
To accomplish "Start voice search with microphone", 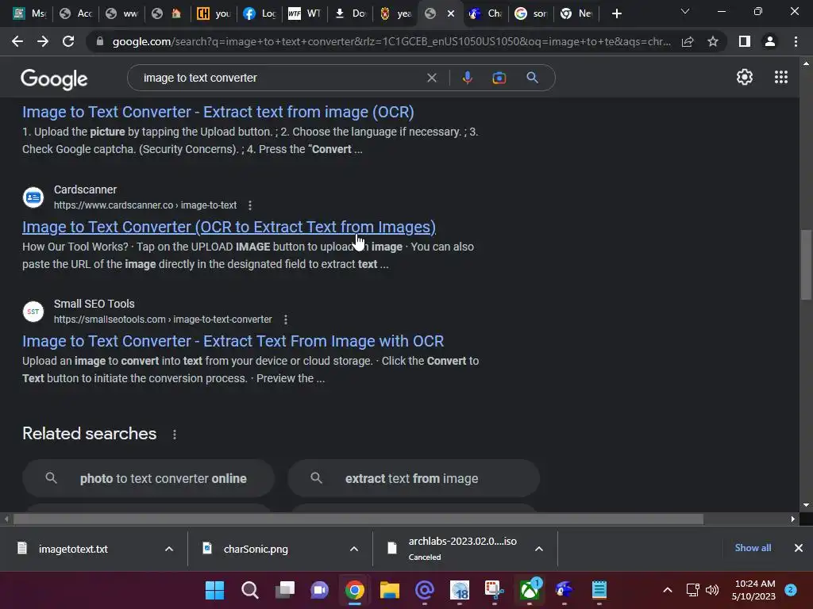I will point(467,78).
